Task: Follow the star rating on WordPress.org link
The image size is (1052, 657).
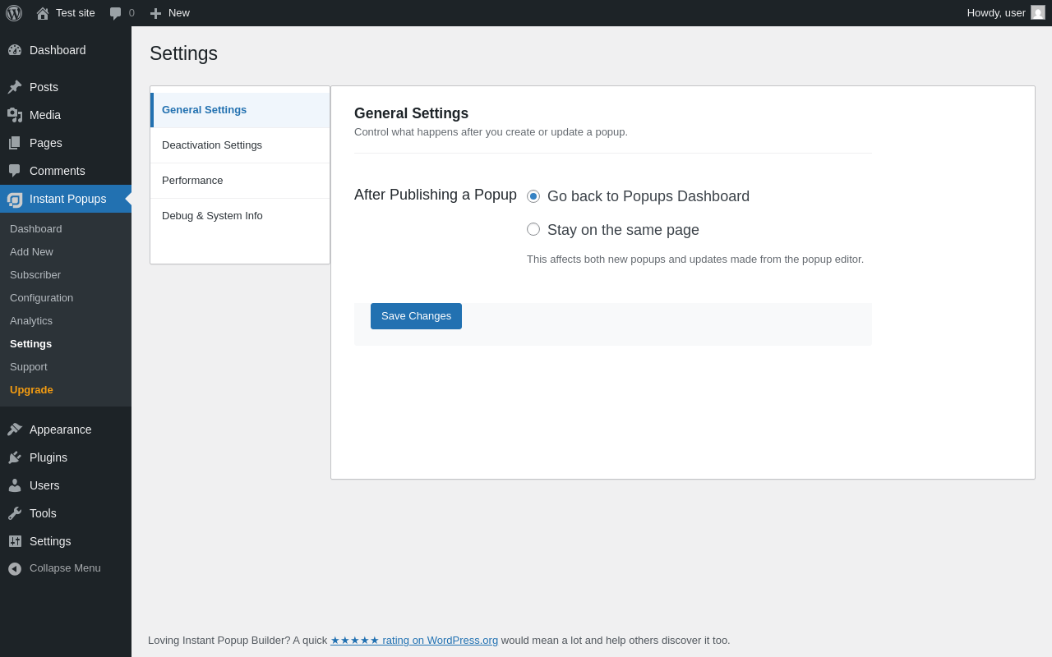Action: (414, 641)
